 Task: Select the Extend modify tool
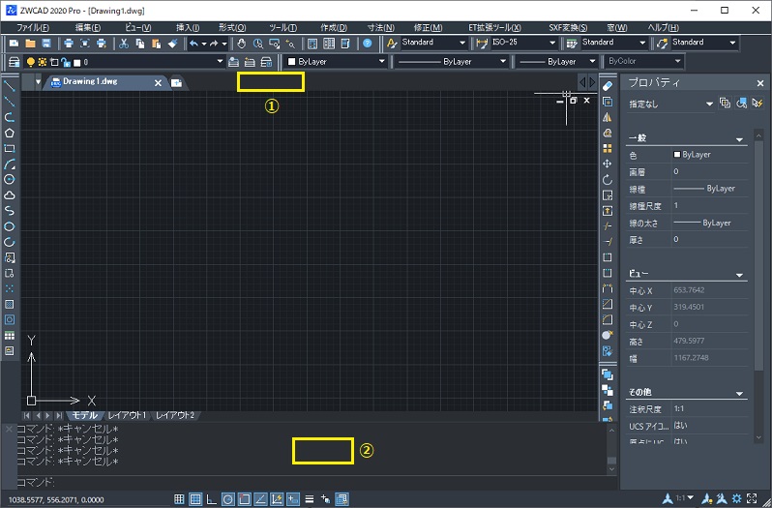pos(608,242)
